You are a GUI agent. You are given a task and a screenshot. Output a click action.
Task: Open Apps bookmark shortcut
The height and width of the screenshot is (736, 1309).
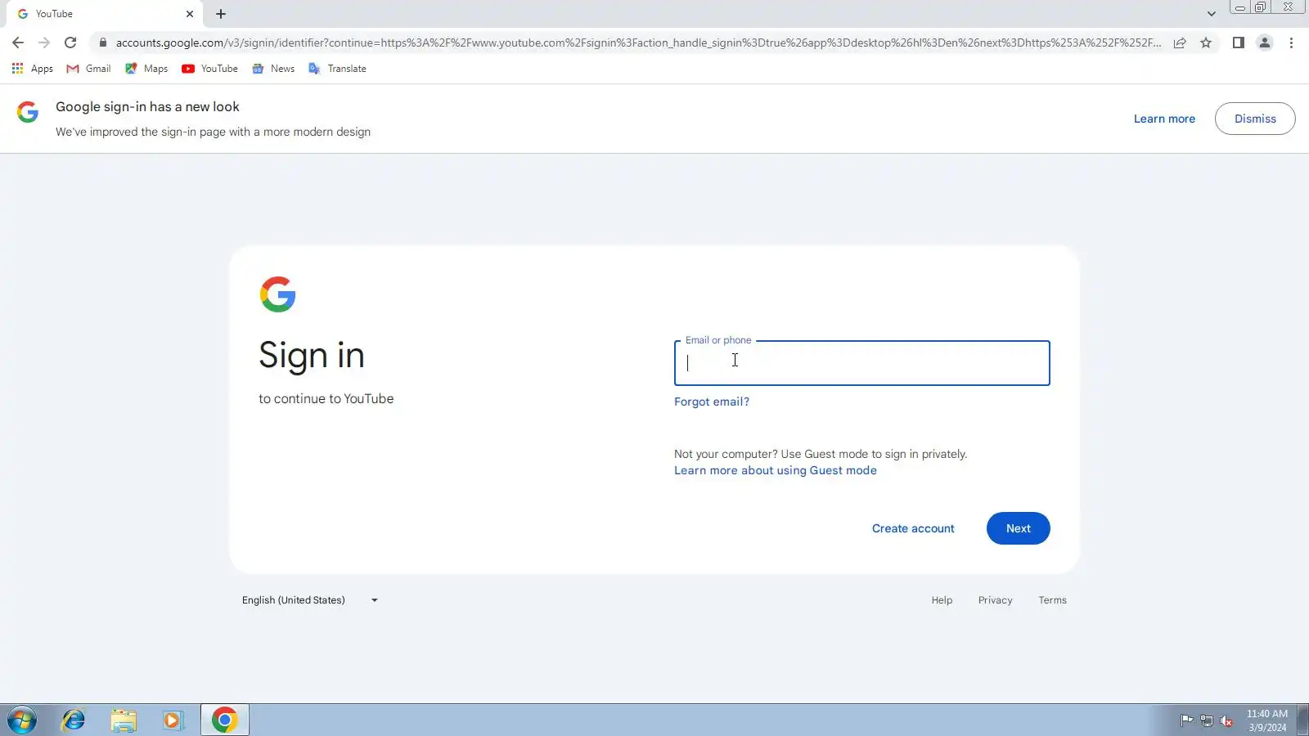[x=33, y=69]
